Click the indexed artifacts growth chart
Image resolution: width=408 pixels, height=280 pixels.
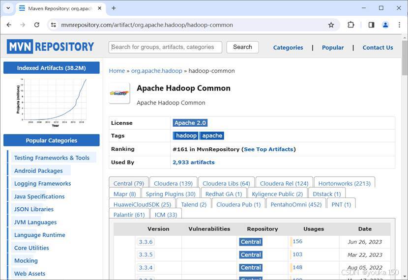pyautogui.click(x=52, y=103)
